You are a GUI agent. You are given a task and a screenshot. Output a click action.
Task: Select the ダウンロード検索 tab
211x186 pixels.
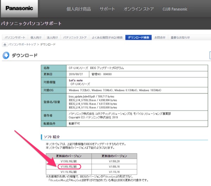(x=139, y=38)
